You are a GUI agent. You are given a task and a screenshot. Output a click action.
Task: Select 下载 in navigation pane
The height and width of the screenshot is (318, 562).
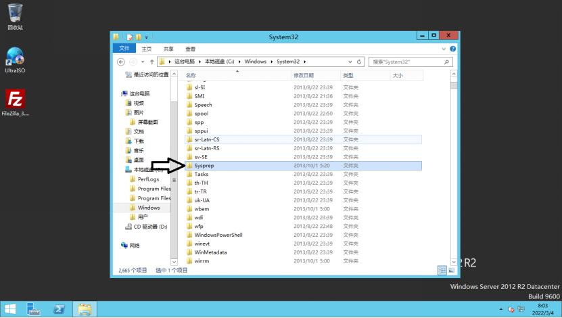point(135,141)
